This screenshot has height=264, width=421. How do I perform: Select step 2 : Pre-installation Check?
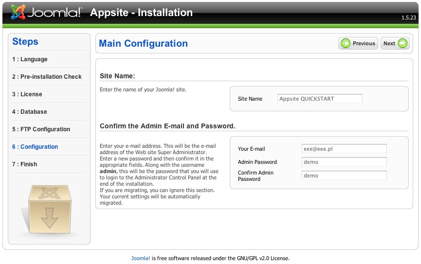click(x=47, y=77)
